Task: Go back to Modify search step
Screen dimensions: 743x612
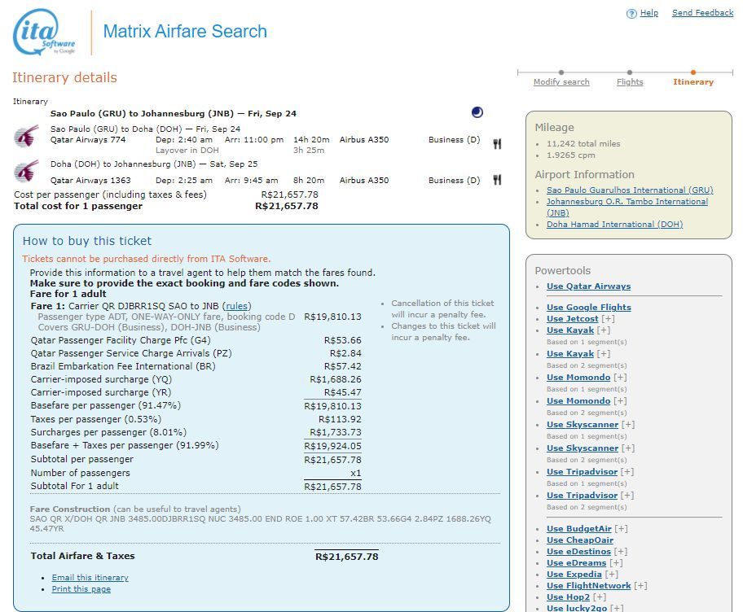Action: (x=561, y=82)
